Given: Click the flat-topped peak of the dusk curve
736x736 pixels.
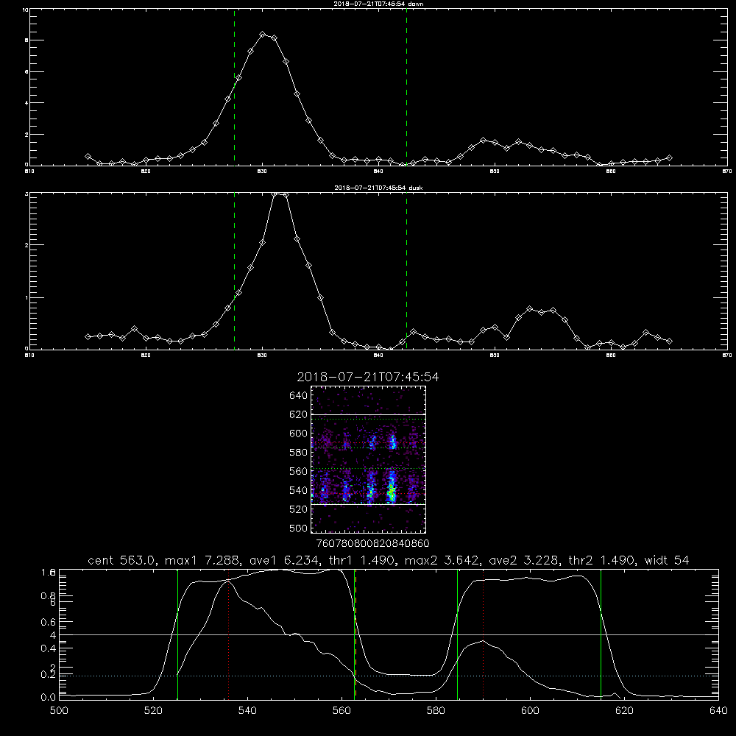Looking at the screenshot, I should (x=280, y=194).
